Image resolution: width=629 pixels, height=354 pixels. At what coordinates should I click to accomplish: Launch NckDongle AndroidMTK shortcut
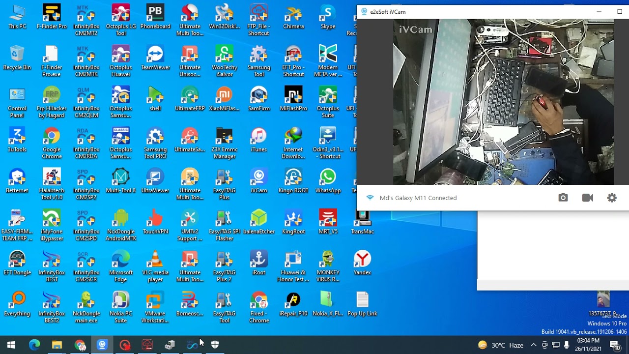(121, 226)
